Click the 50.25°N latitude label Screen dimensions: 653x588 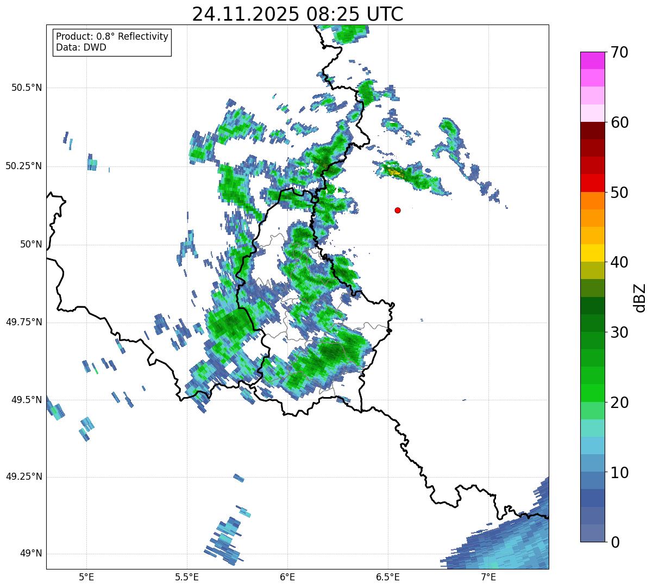(23, 166)
